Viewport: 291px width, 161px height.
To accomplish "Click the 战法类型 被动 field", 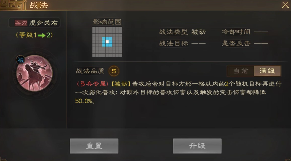I will [x=183, y=32].
